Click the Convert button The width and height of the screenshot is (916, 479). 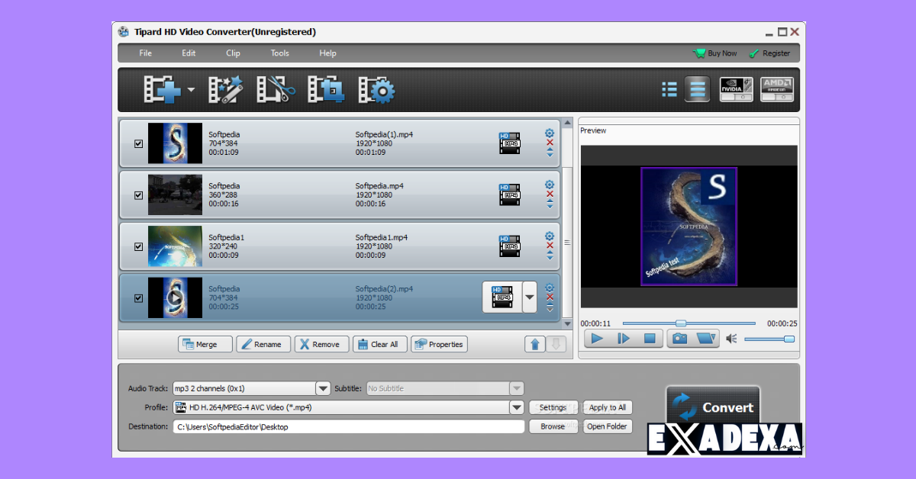tap(712, 407)
